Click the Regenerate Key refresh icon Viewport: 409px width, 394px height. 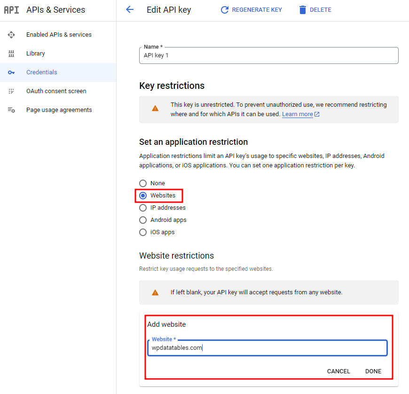(x=225, y=10)
